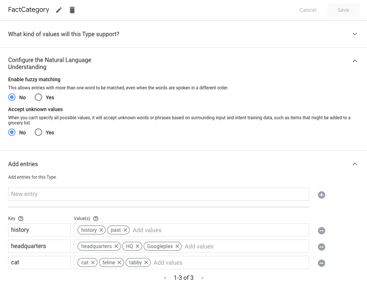367x292 pixels.
Task: Click the trash icon to delete FactCategory
Action: tap(72, 10)
